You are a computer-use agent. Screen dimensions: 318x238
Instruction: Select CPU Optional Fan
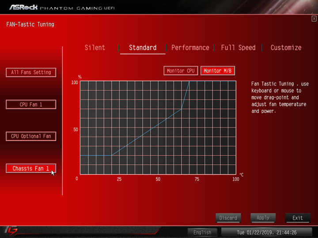click(31, 136)
